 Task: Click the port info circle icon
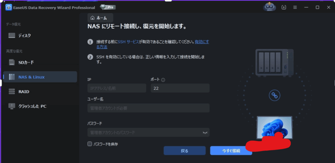click(x=163, y=80)
